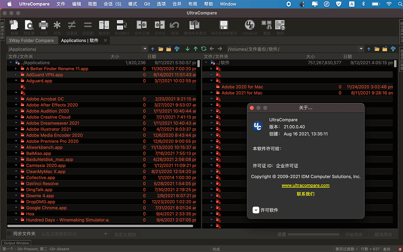Click the 开始同步 button
The image size is (403, 252).
pyautogui.click(x=354, y=235)
